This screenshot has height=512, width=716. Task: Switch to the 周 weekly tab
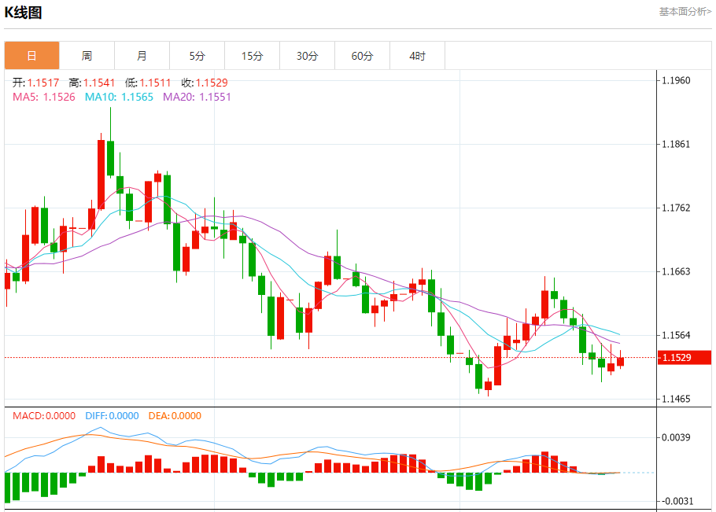(87, 56)
